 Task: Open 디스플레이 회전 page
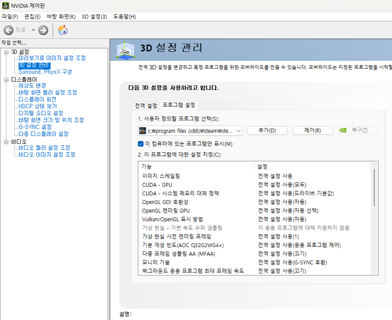click(38, 99)
